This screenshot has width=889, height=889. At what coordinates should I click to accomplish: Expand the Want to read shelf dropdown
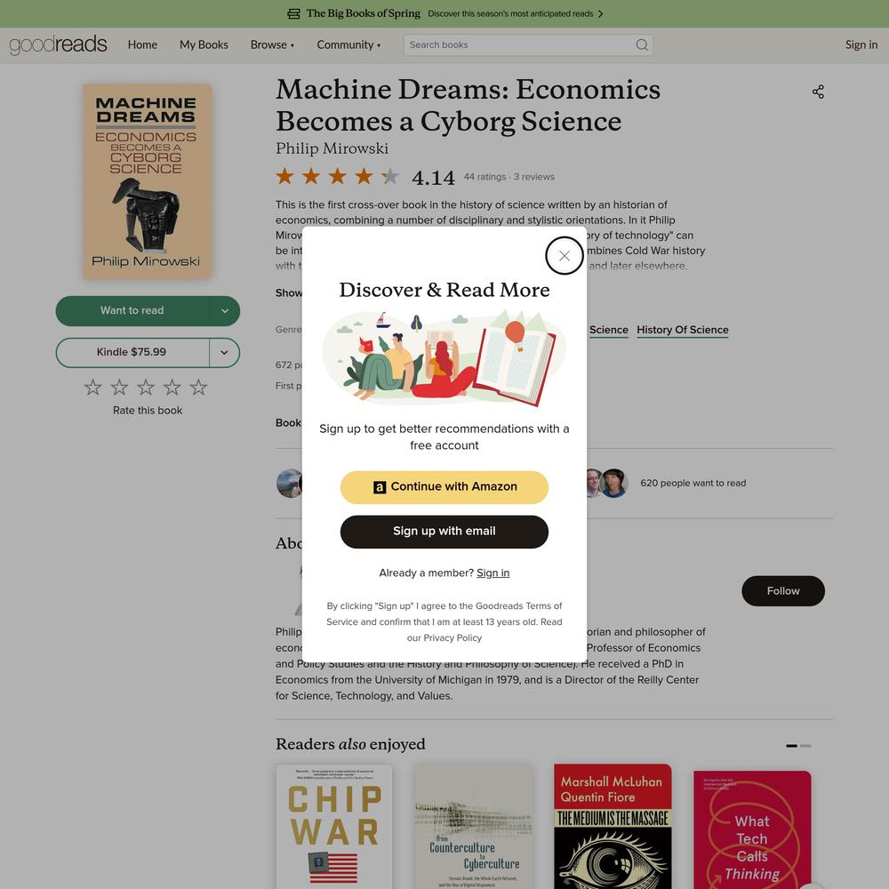pyautogui.click(x=225, y=310)
